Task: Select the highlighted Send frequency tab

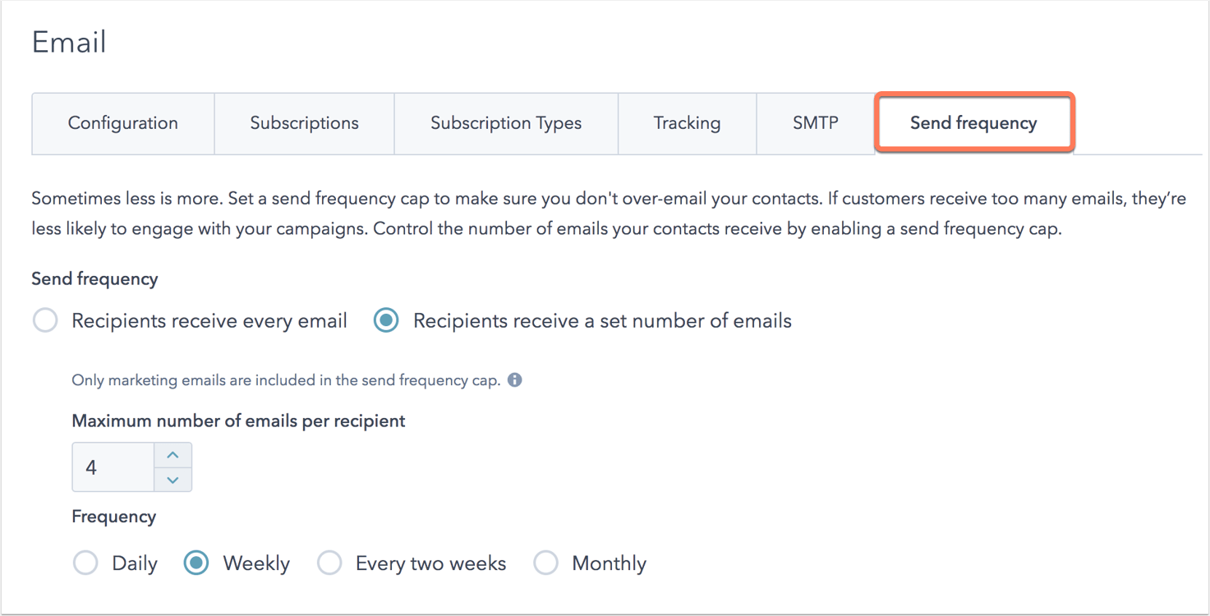Action: pyautogui.click(x=973, y=123)
